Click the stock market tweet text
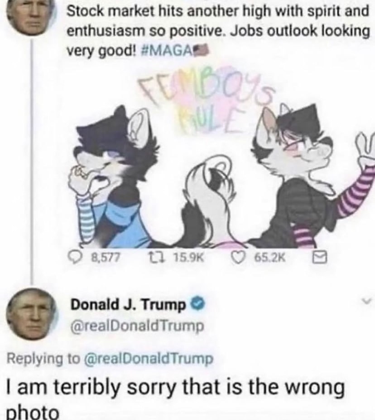Screen dimensions: 375x420 tap(218, 30)
